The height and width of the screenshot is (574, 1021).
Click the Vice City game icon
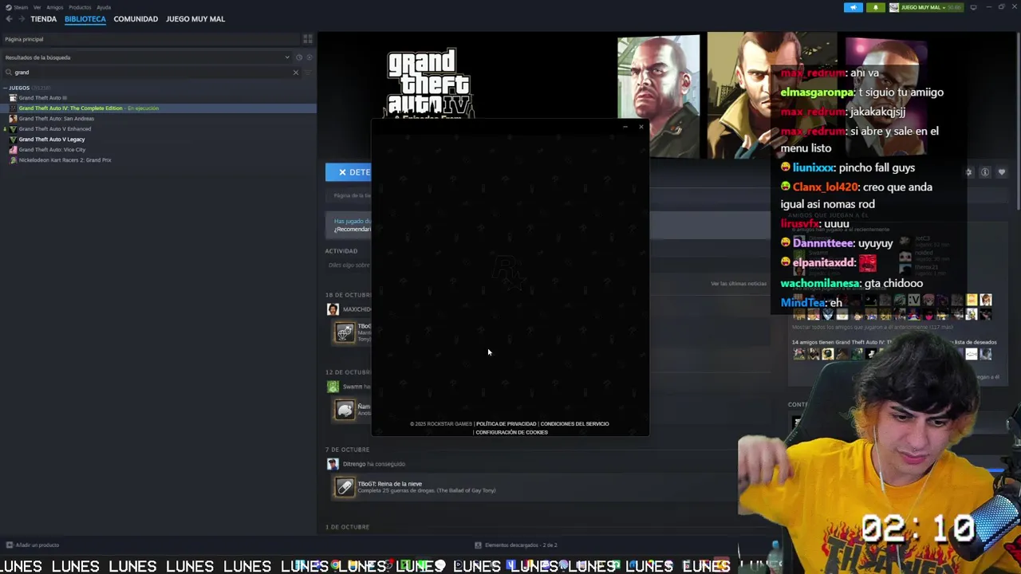coord(13,150)
